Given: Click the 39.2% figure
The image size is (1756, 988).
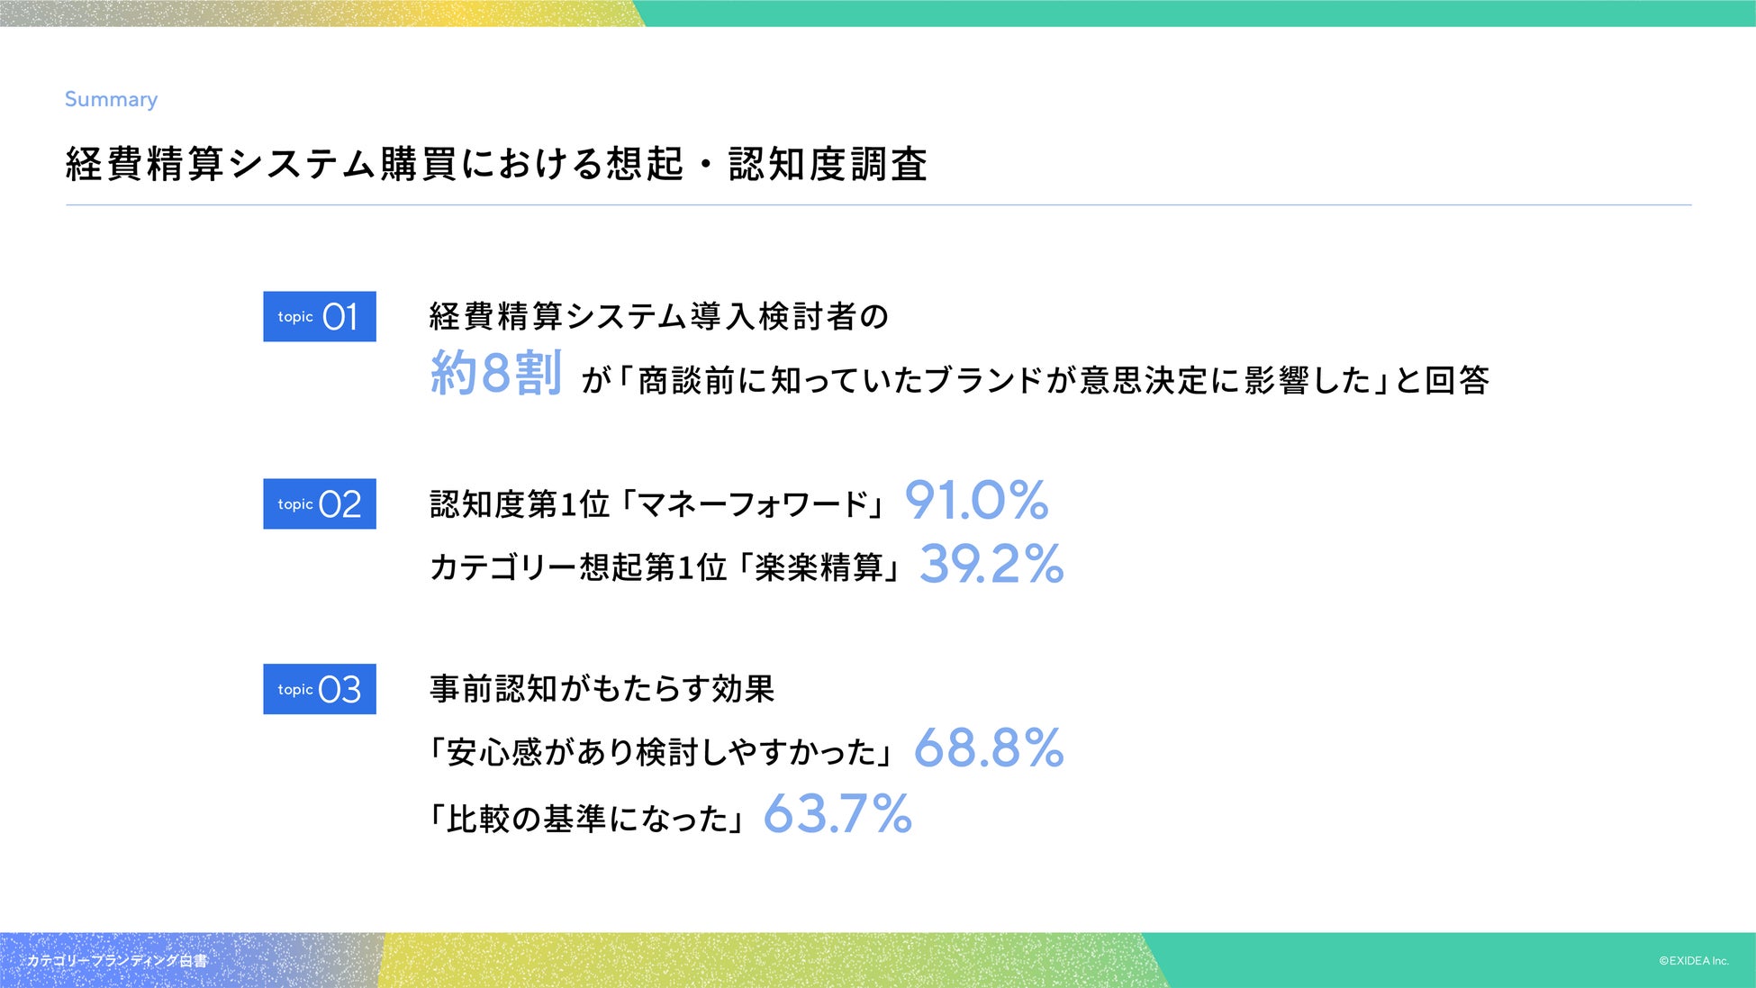Looking at the screenshot, I should (x=991, y=565).
